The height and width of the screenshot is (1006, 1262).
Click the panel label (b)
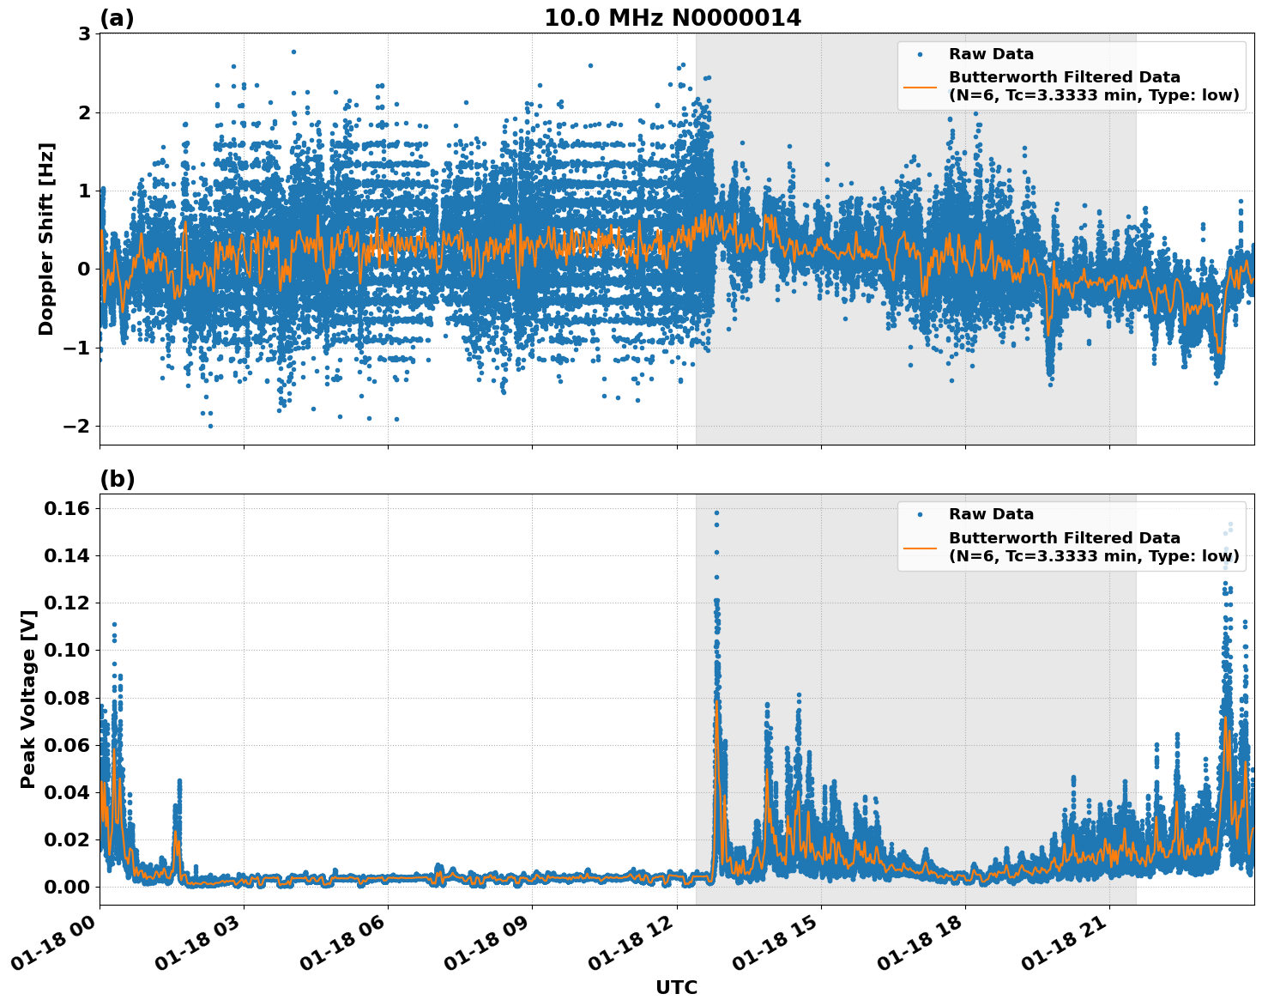[118, 477]
